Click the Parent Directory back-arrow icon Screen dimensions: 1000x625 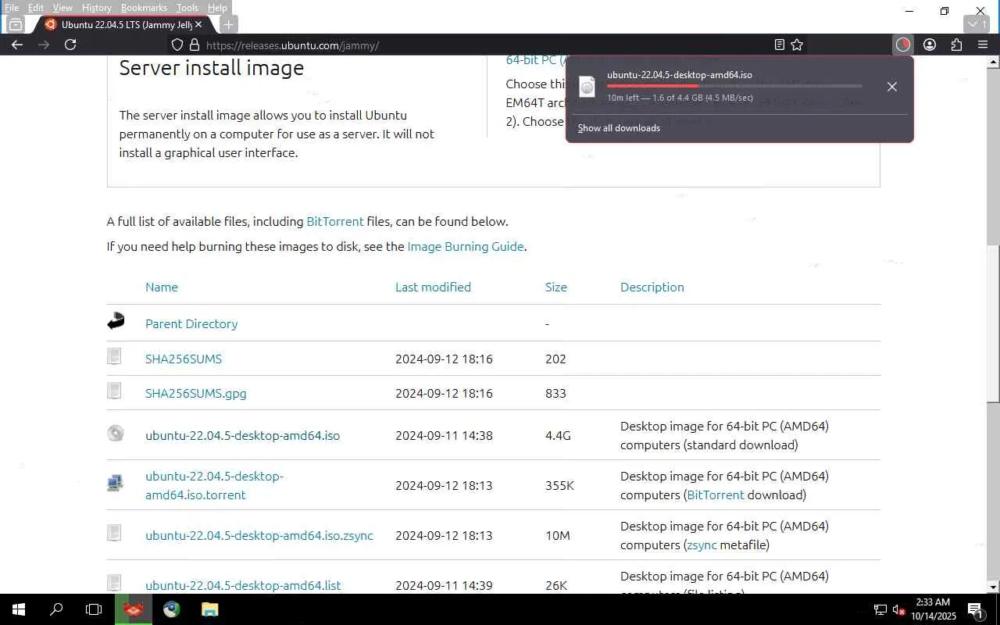(x=116, y=320)
